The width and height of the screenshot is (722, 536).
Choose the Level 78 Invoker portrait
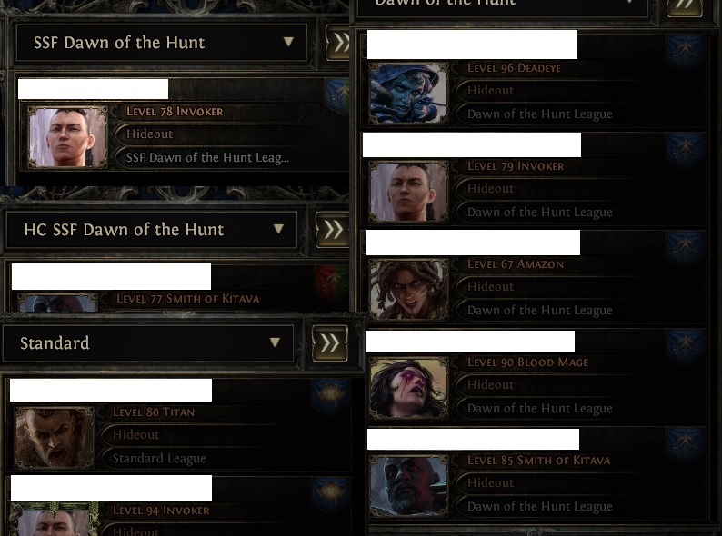click(67, 137)
